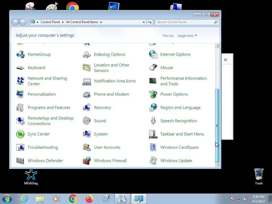
Task: Click the Back navigation button
Action: coord(15,22)
